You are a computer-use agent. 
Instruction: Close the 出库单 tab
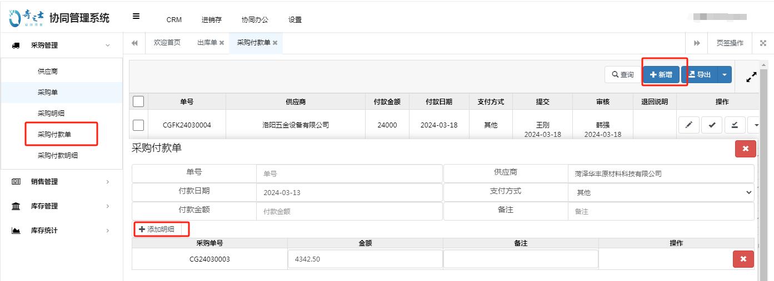pos(222,43)
